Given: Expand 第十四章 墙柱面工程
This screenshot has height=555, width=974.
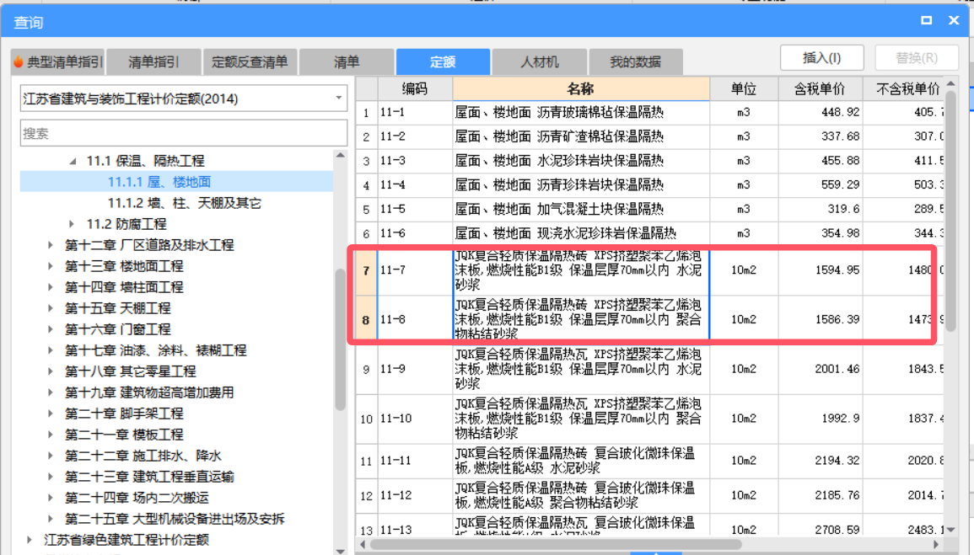Looking at the screenshot, I should pyautogui.click(x=51, y=287).
